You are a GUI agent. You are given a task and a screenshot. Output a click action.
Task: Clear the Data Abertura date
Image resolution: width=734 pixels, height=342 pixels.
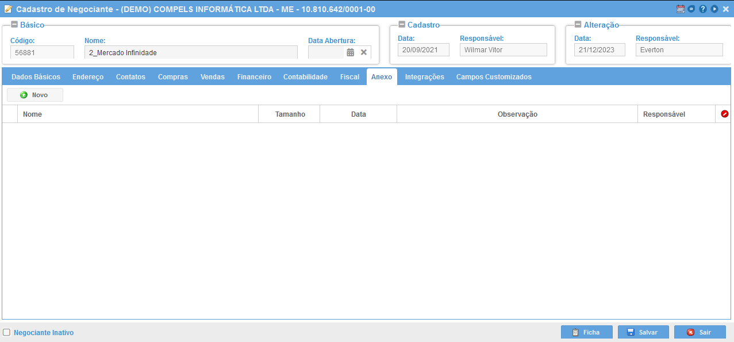pos(364,52)
